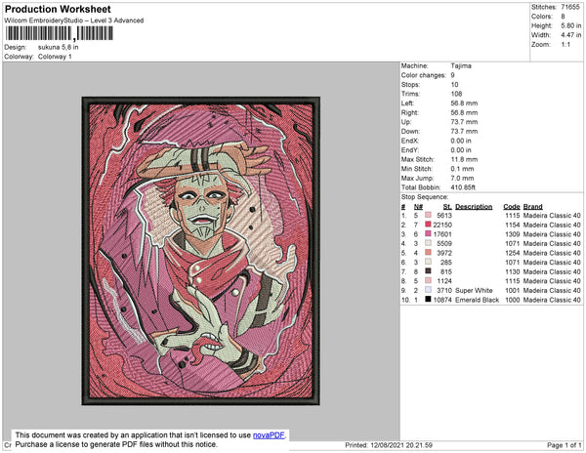The height and width of the screenshot is (453, 586).
Task: Click the Max Jump value 7.0 mm
Action: pyautogui.click(x=462, y=178)
